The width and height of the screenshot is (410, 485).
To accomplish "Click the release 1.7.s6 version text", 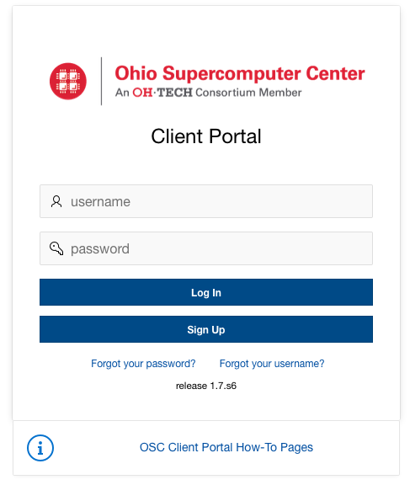I will [206, 386].
